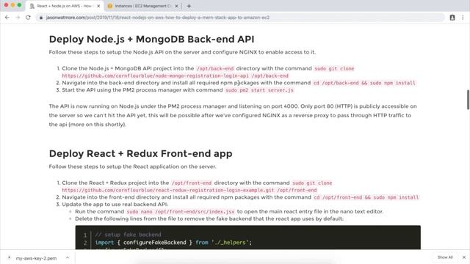Screen dimensions: 470x264
Task: Go back using the browser back arrow
Action: click(7, 18)
